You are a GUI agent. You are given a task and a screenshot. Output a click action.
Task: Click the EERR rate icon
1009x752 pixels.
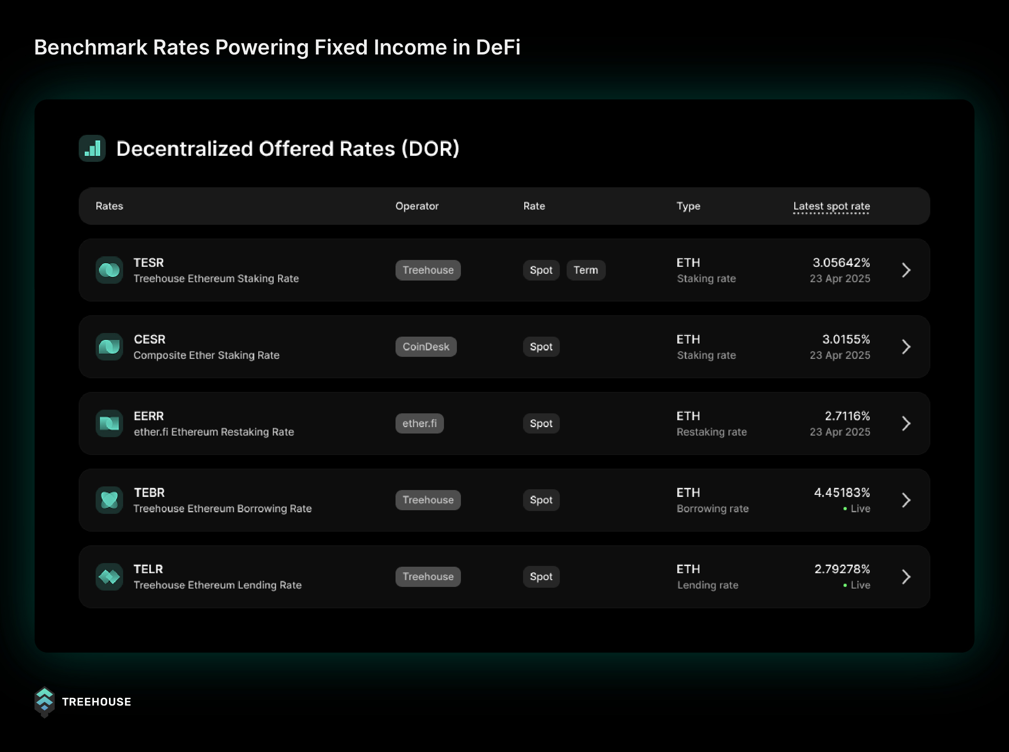click(109, 423)
